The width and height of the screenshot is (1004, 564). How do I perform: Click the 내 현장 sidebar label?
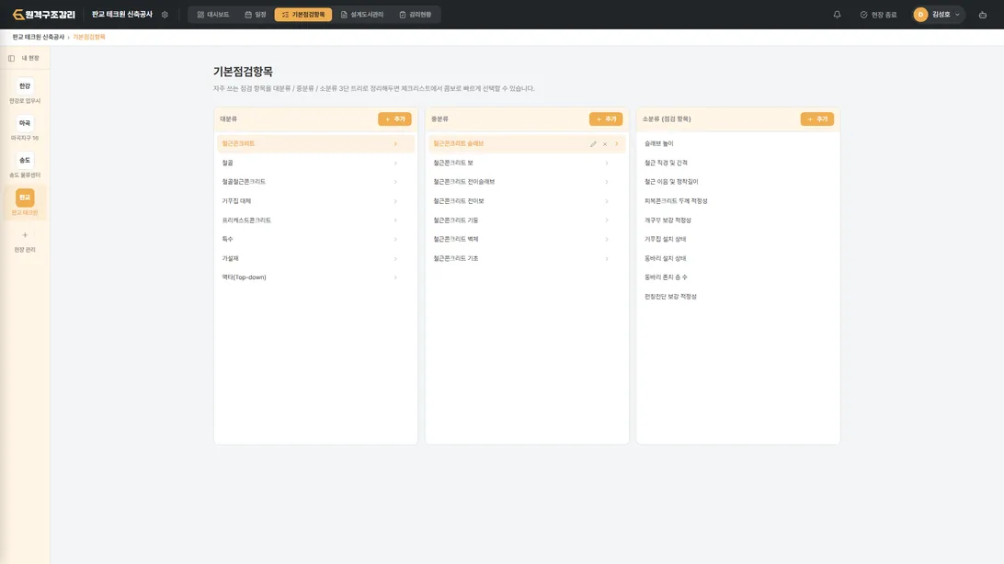[x=30, y=58]
